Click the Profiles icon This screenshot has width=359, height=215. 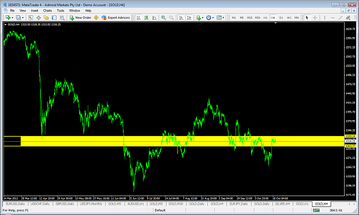(x=18, y=18)
